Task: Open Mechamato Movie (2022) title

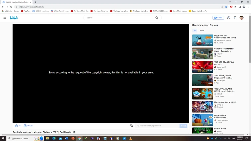Action: point(225,102)
